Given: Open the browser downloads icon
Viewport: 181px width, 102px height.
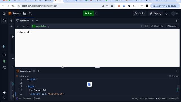Looking at the screenshot, I should [142, 6].
